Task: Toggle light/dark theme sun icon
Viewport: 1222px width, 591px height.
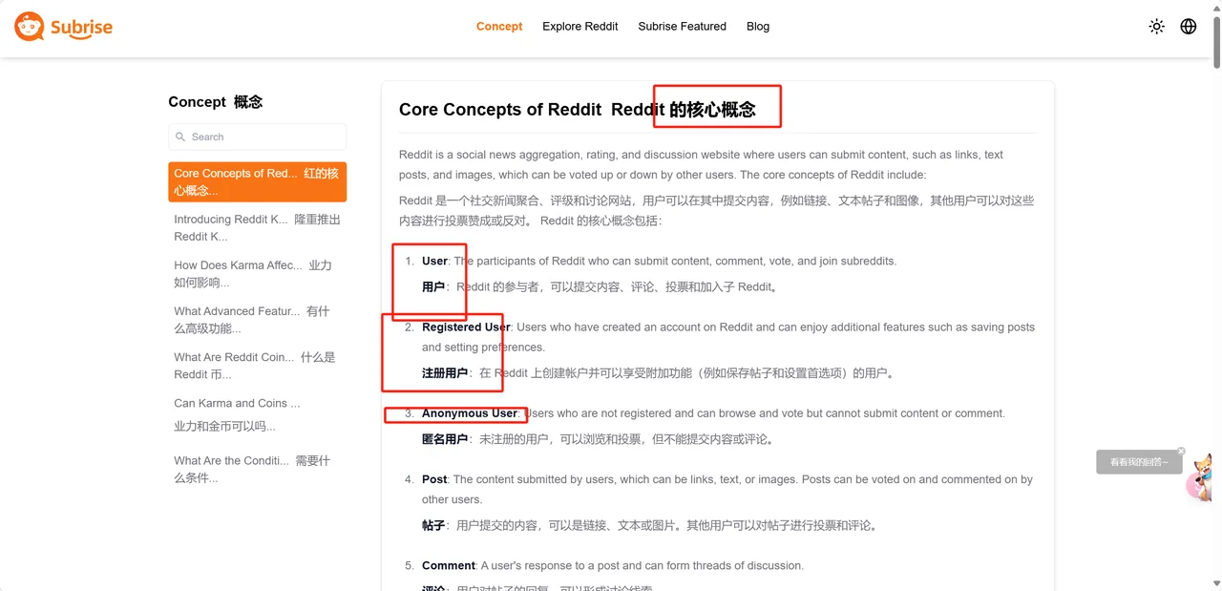Action: point(1157,27)
